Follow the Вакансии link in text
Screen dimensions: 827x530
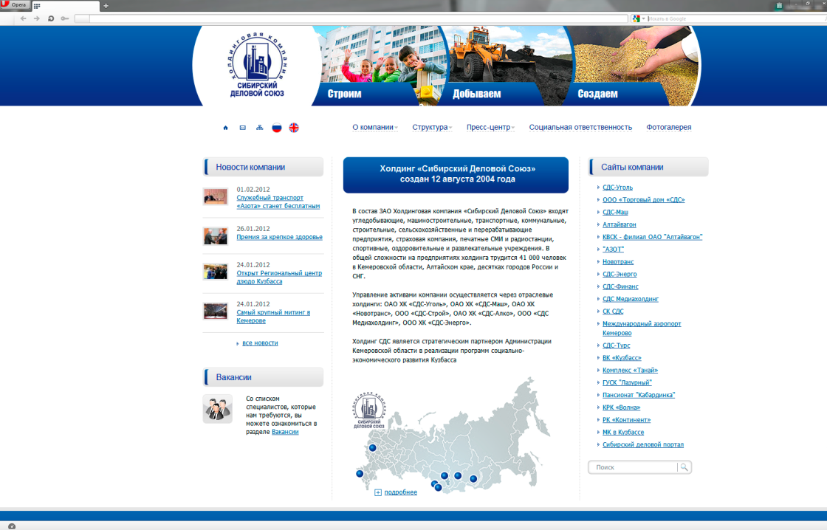[x=285, y=432]
